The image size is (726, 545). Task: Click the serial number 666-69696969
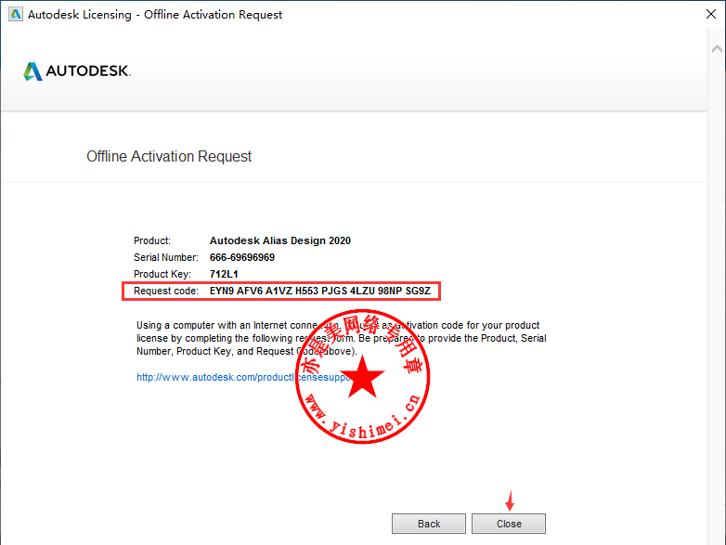241,257
